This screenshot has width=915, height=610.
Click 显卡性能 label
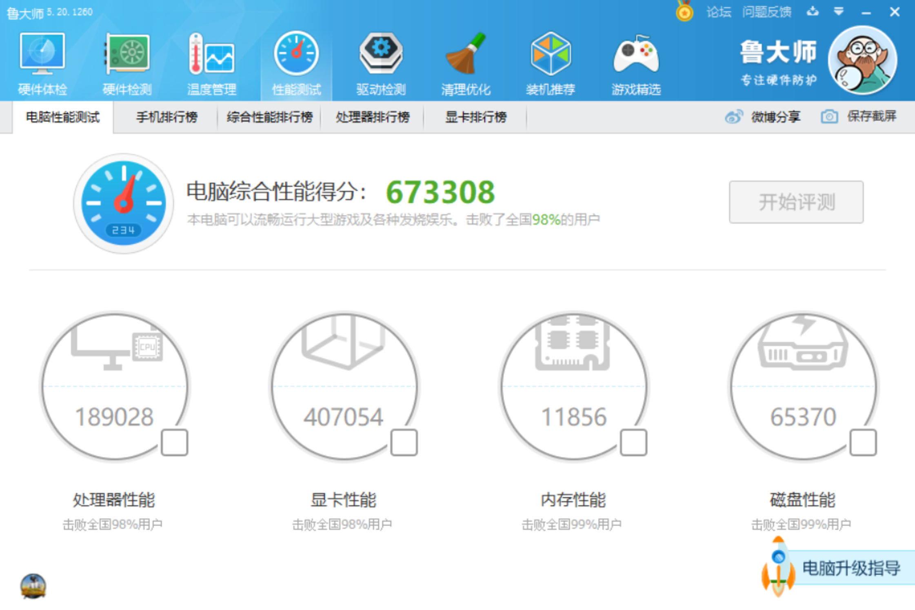click(343, 500)
